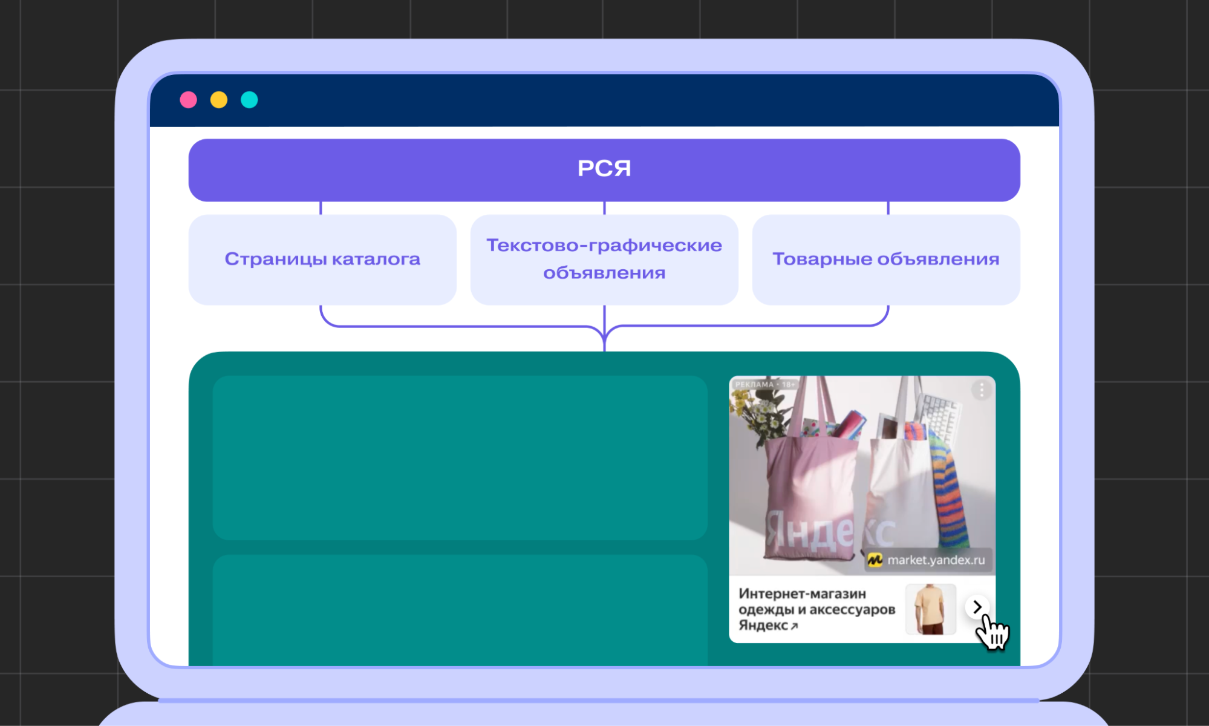Select the Страницы каталога block
The width and height of the screenshot is (1209, 726).
322,260
